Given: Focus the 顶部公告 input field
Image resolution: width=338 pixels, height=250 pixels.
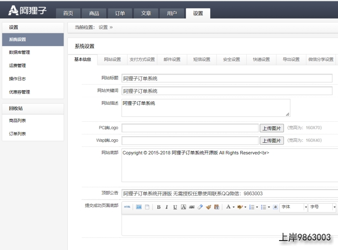Looking at the screenshot, I should [x=230, y=194].
